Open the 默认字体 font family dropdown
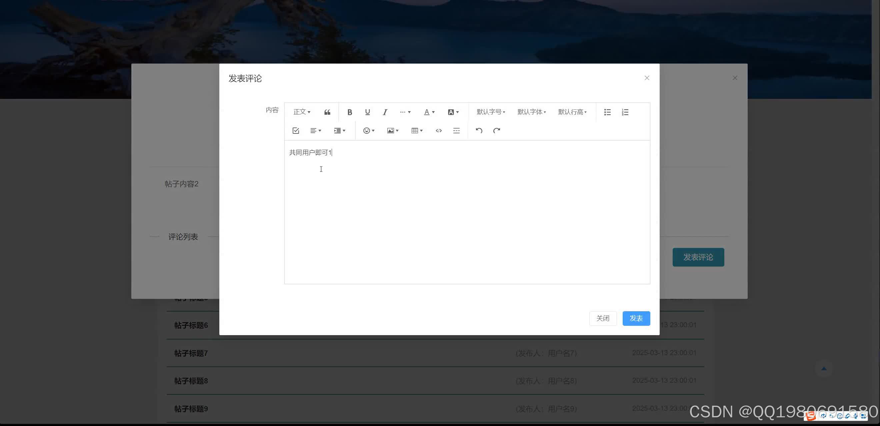The width and height of the screenshot is (880, 426). (x=531, y=112)
